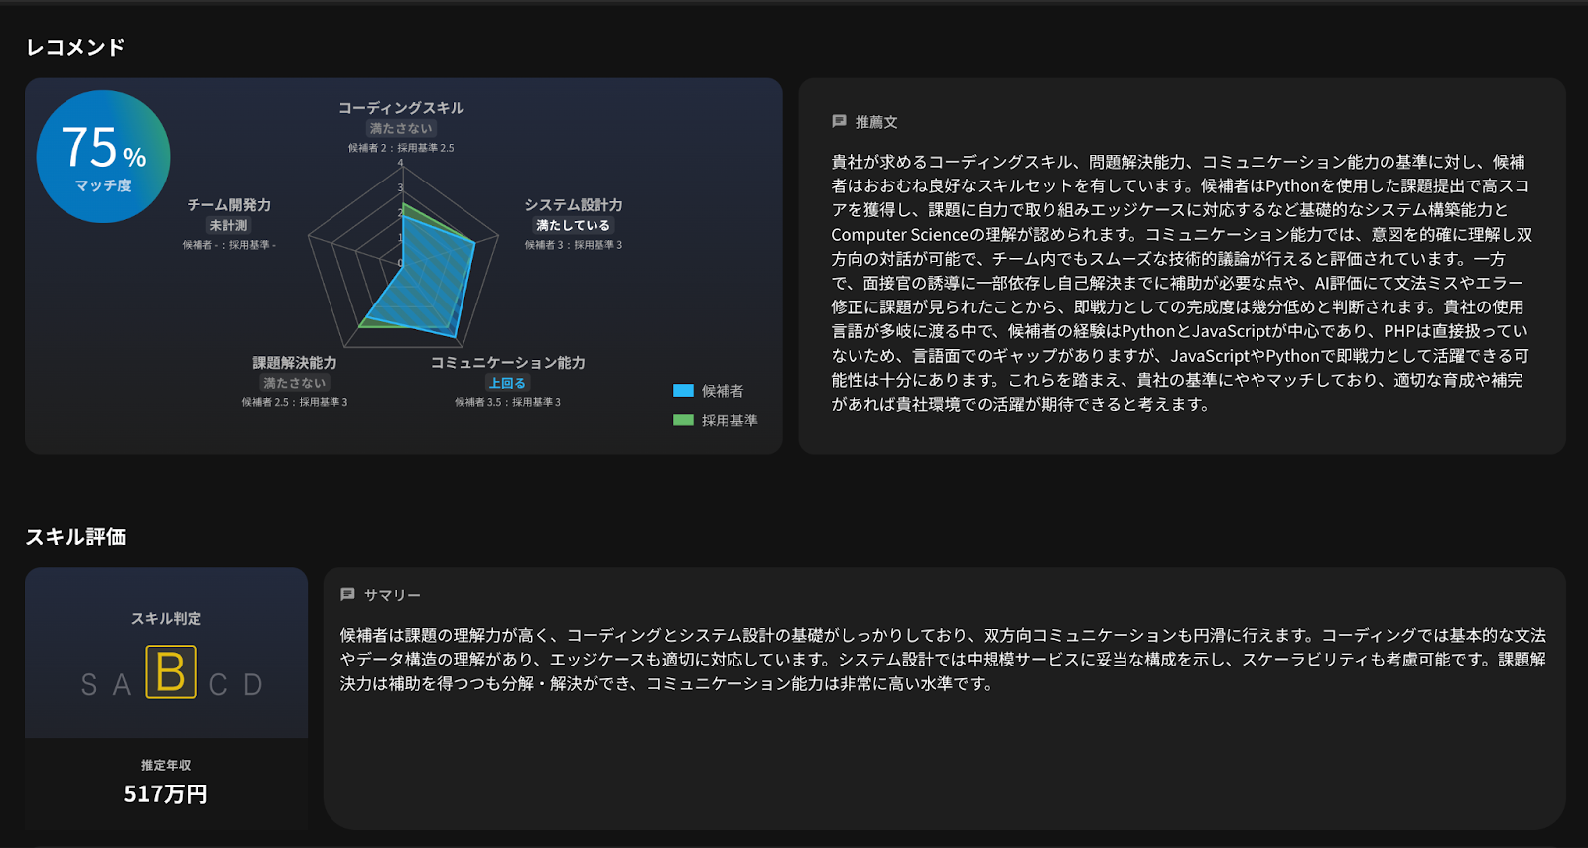
Task: Click the 満たさない badge under 課題解決能力
Action: point(294,383)
